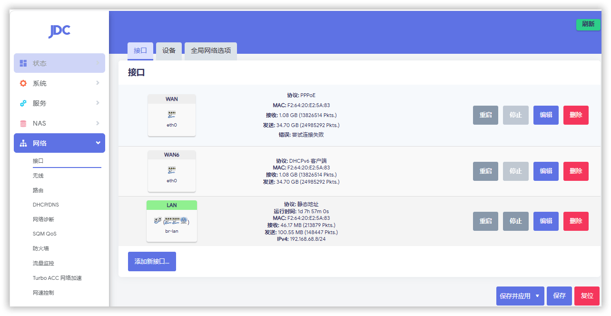Open DHCP/DNS in the network submenu
Image resolution: width=611 pixels, height=316 pixels.
[46, 205]
